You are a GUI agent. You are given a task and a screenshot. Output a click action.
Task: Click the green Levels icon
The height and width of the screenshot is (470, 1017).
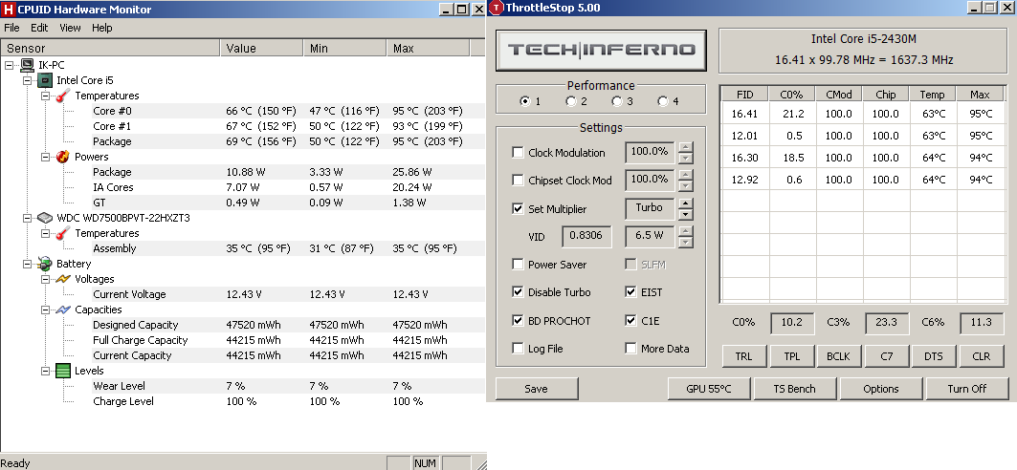coord(63,371)
